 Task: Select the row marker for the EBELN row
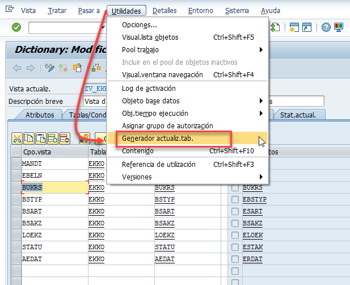pos(16,175)
